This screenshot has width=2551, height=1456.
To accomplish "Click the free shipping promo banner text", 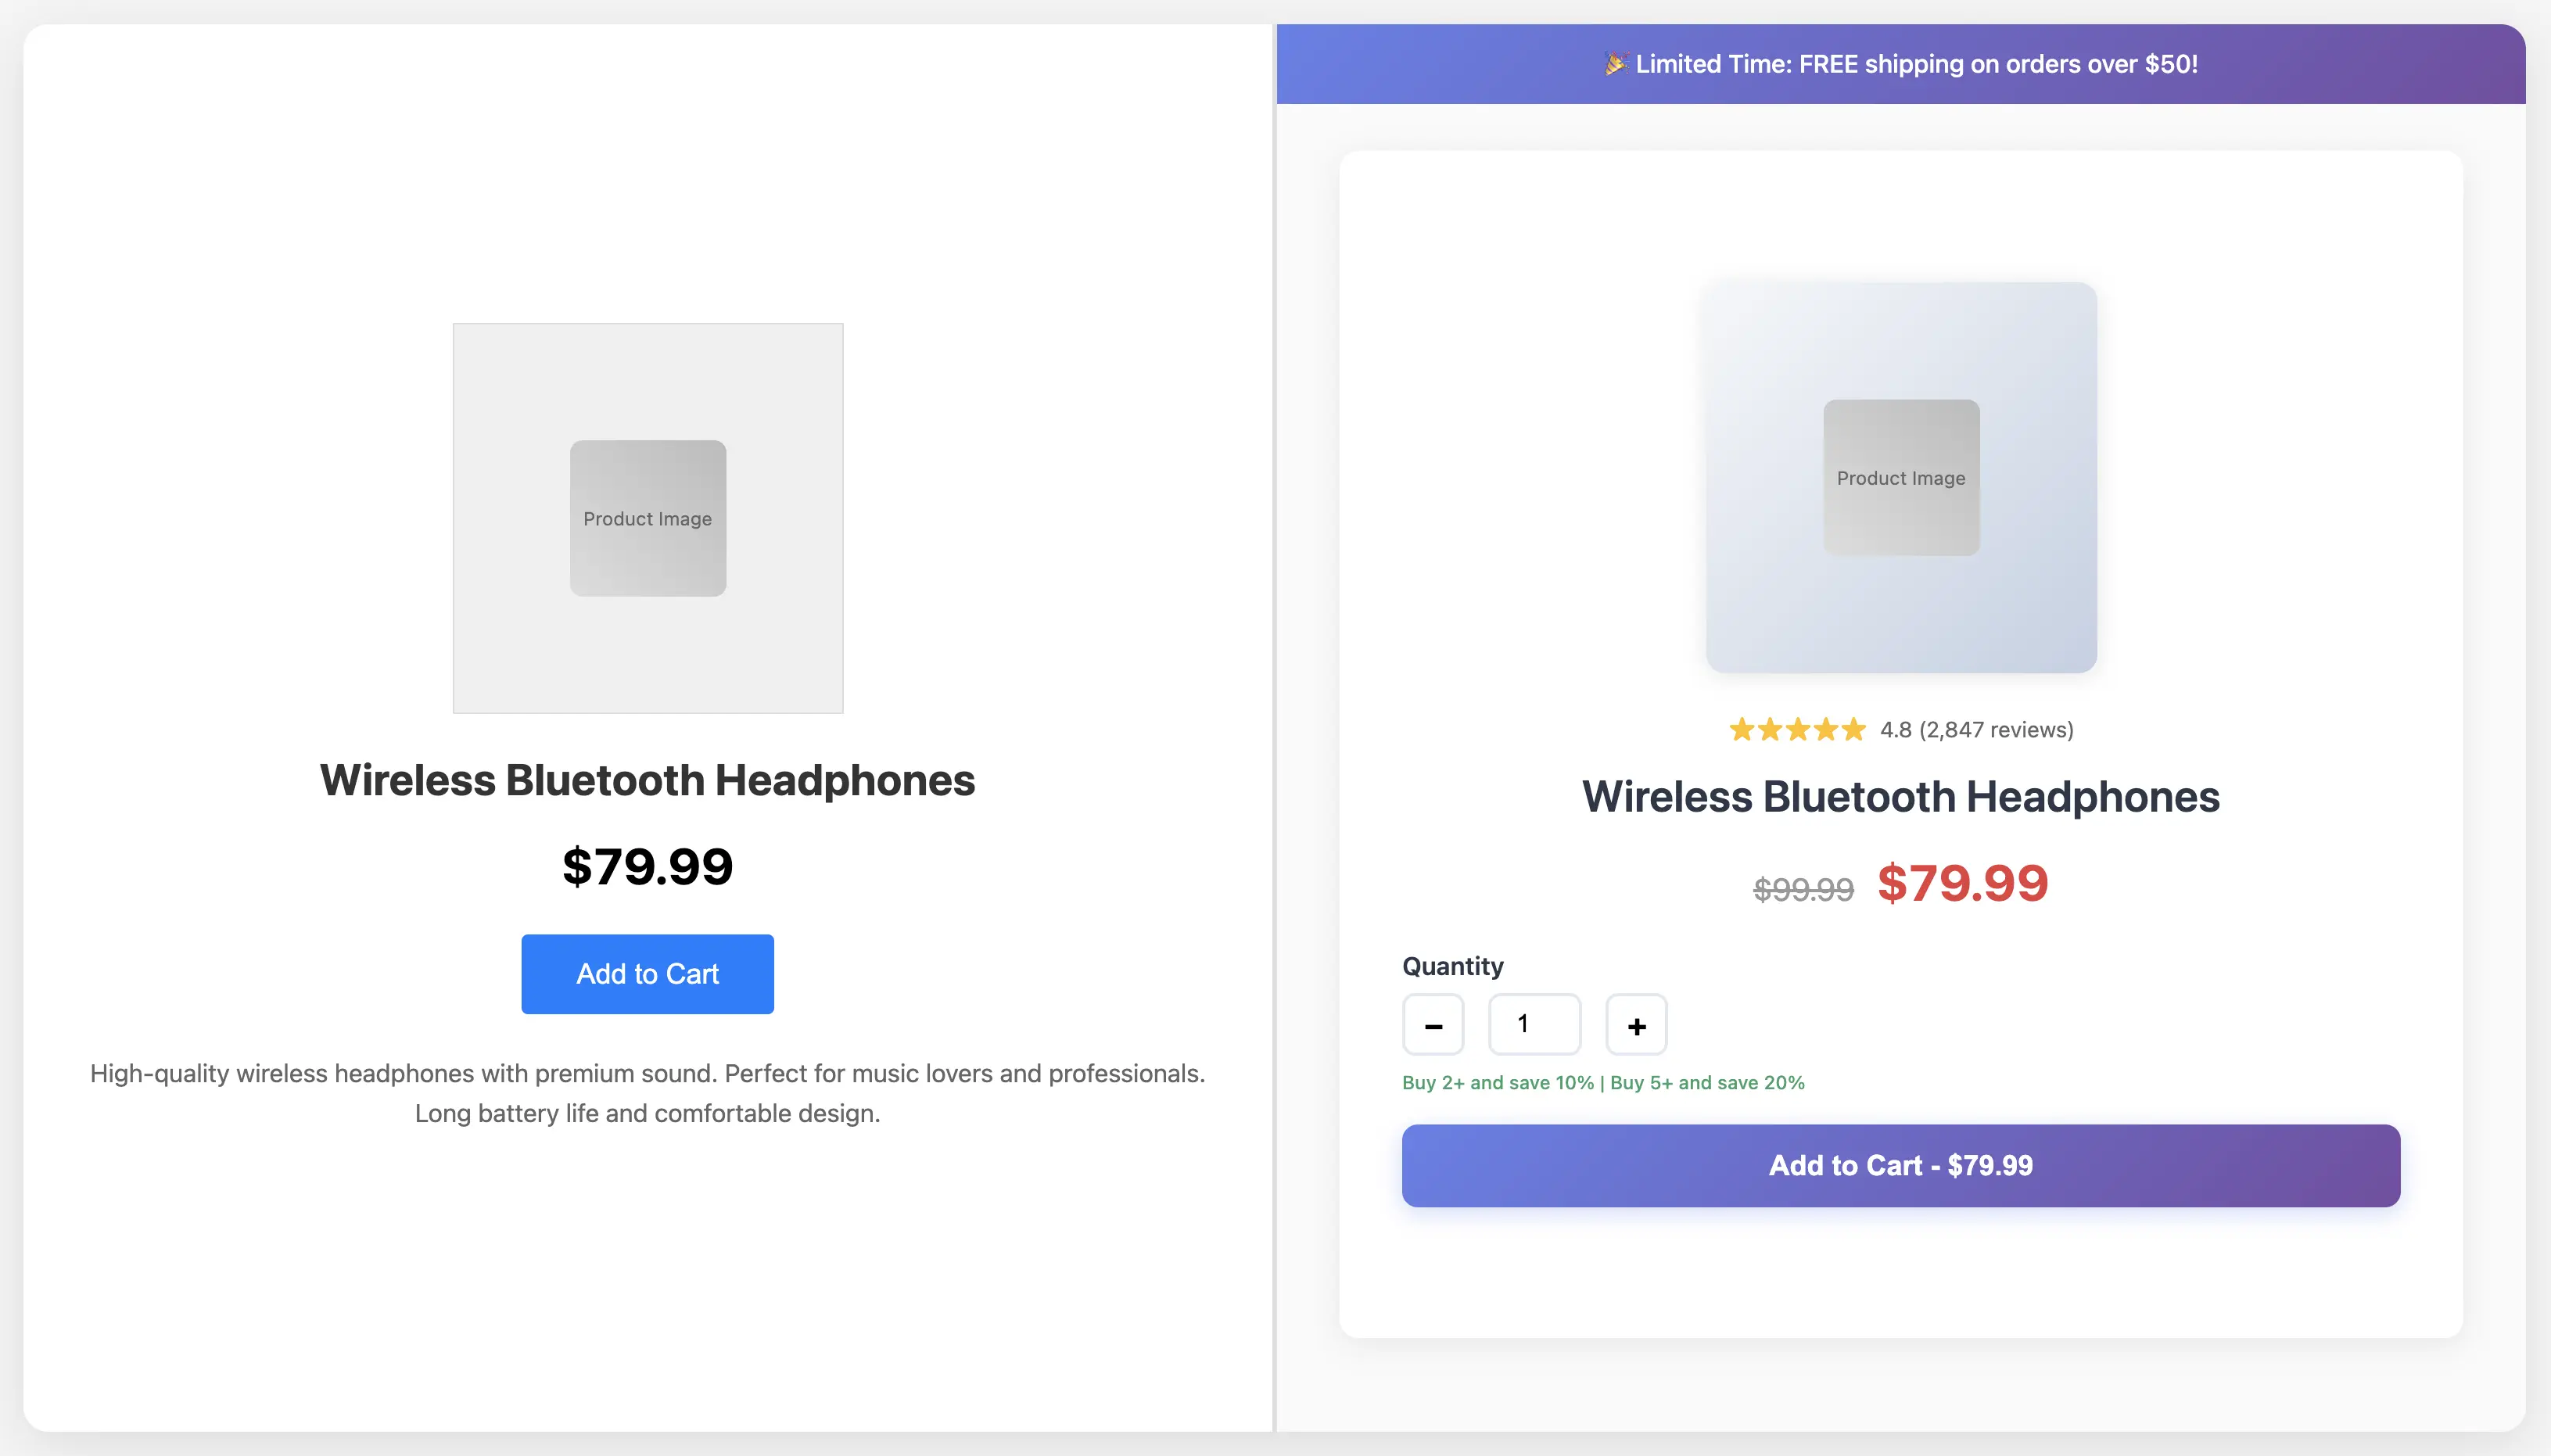I will point(1916,64).
